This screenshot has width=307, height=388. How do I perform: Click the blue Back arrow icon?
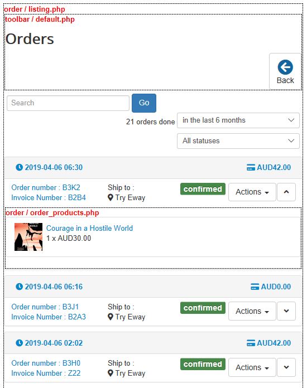285,67
